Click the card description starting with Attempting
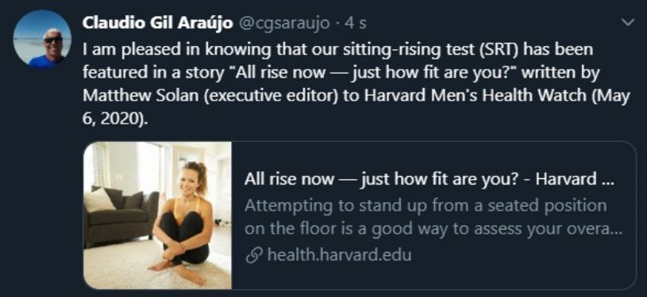The height and width of the screenshot is (297, 647). (x=433, y=218)
